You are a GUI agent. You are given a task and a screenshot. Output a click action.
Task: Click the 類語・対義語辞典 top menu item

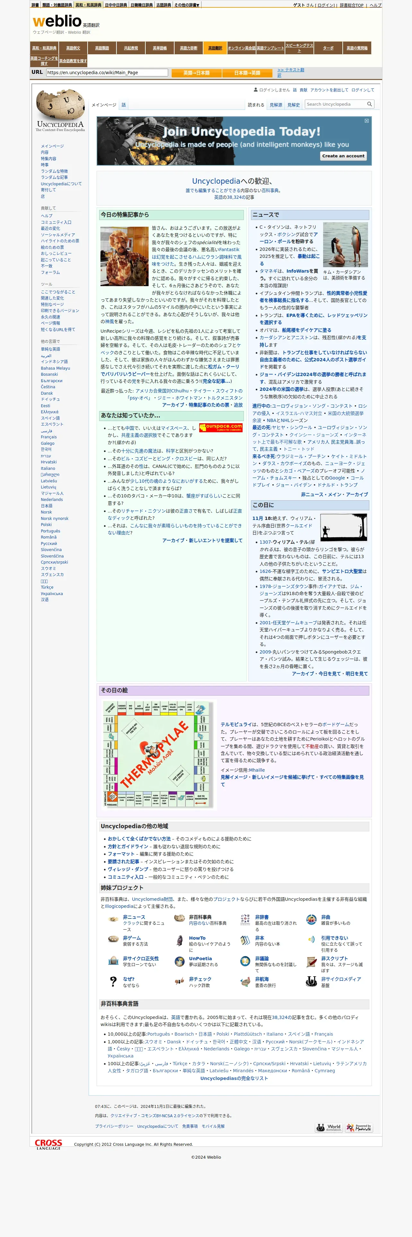pos(57,5)
